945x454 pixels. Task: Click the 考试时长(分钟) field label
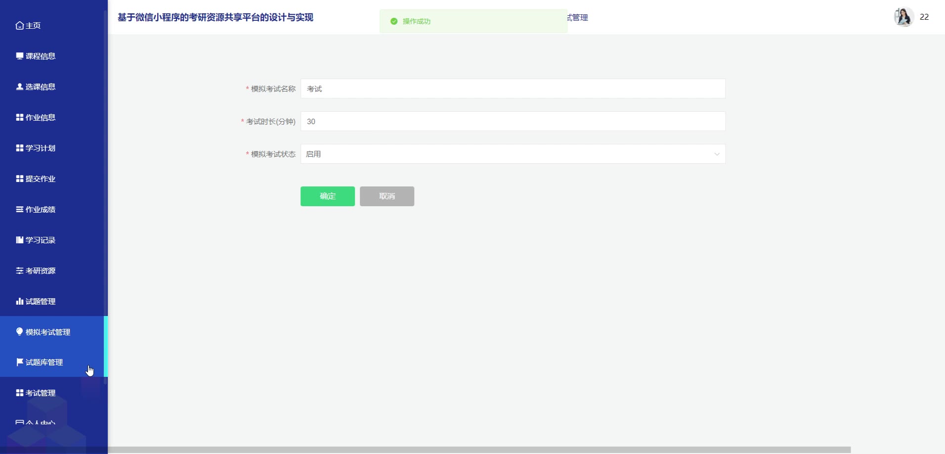(271, 122)
